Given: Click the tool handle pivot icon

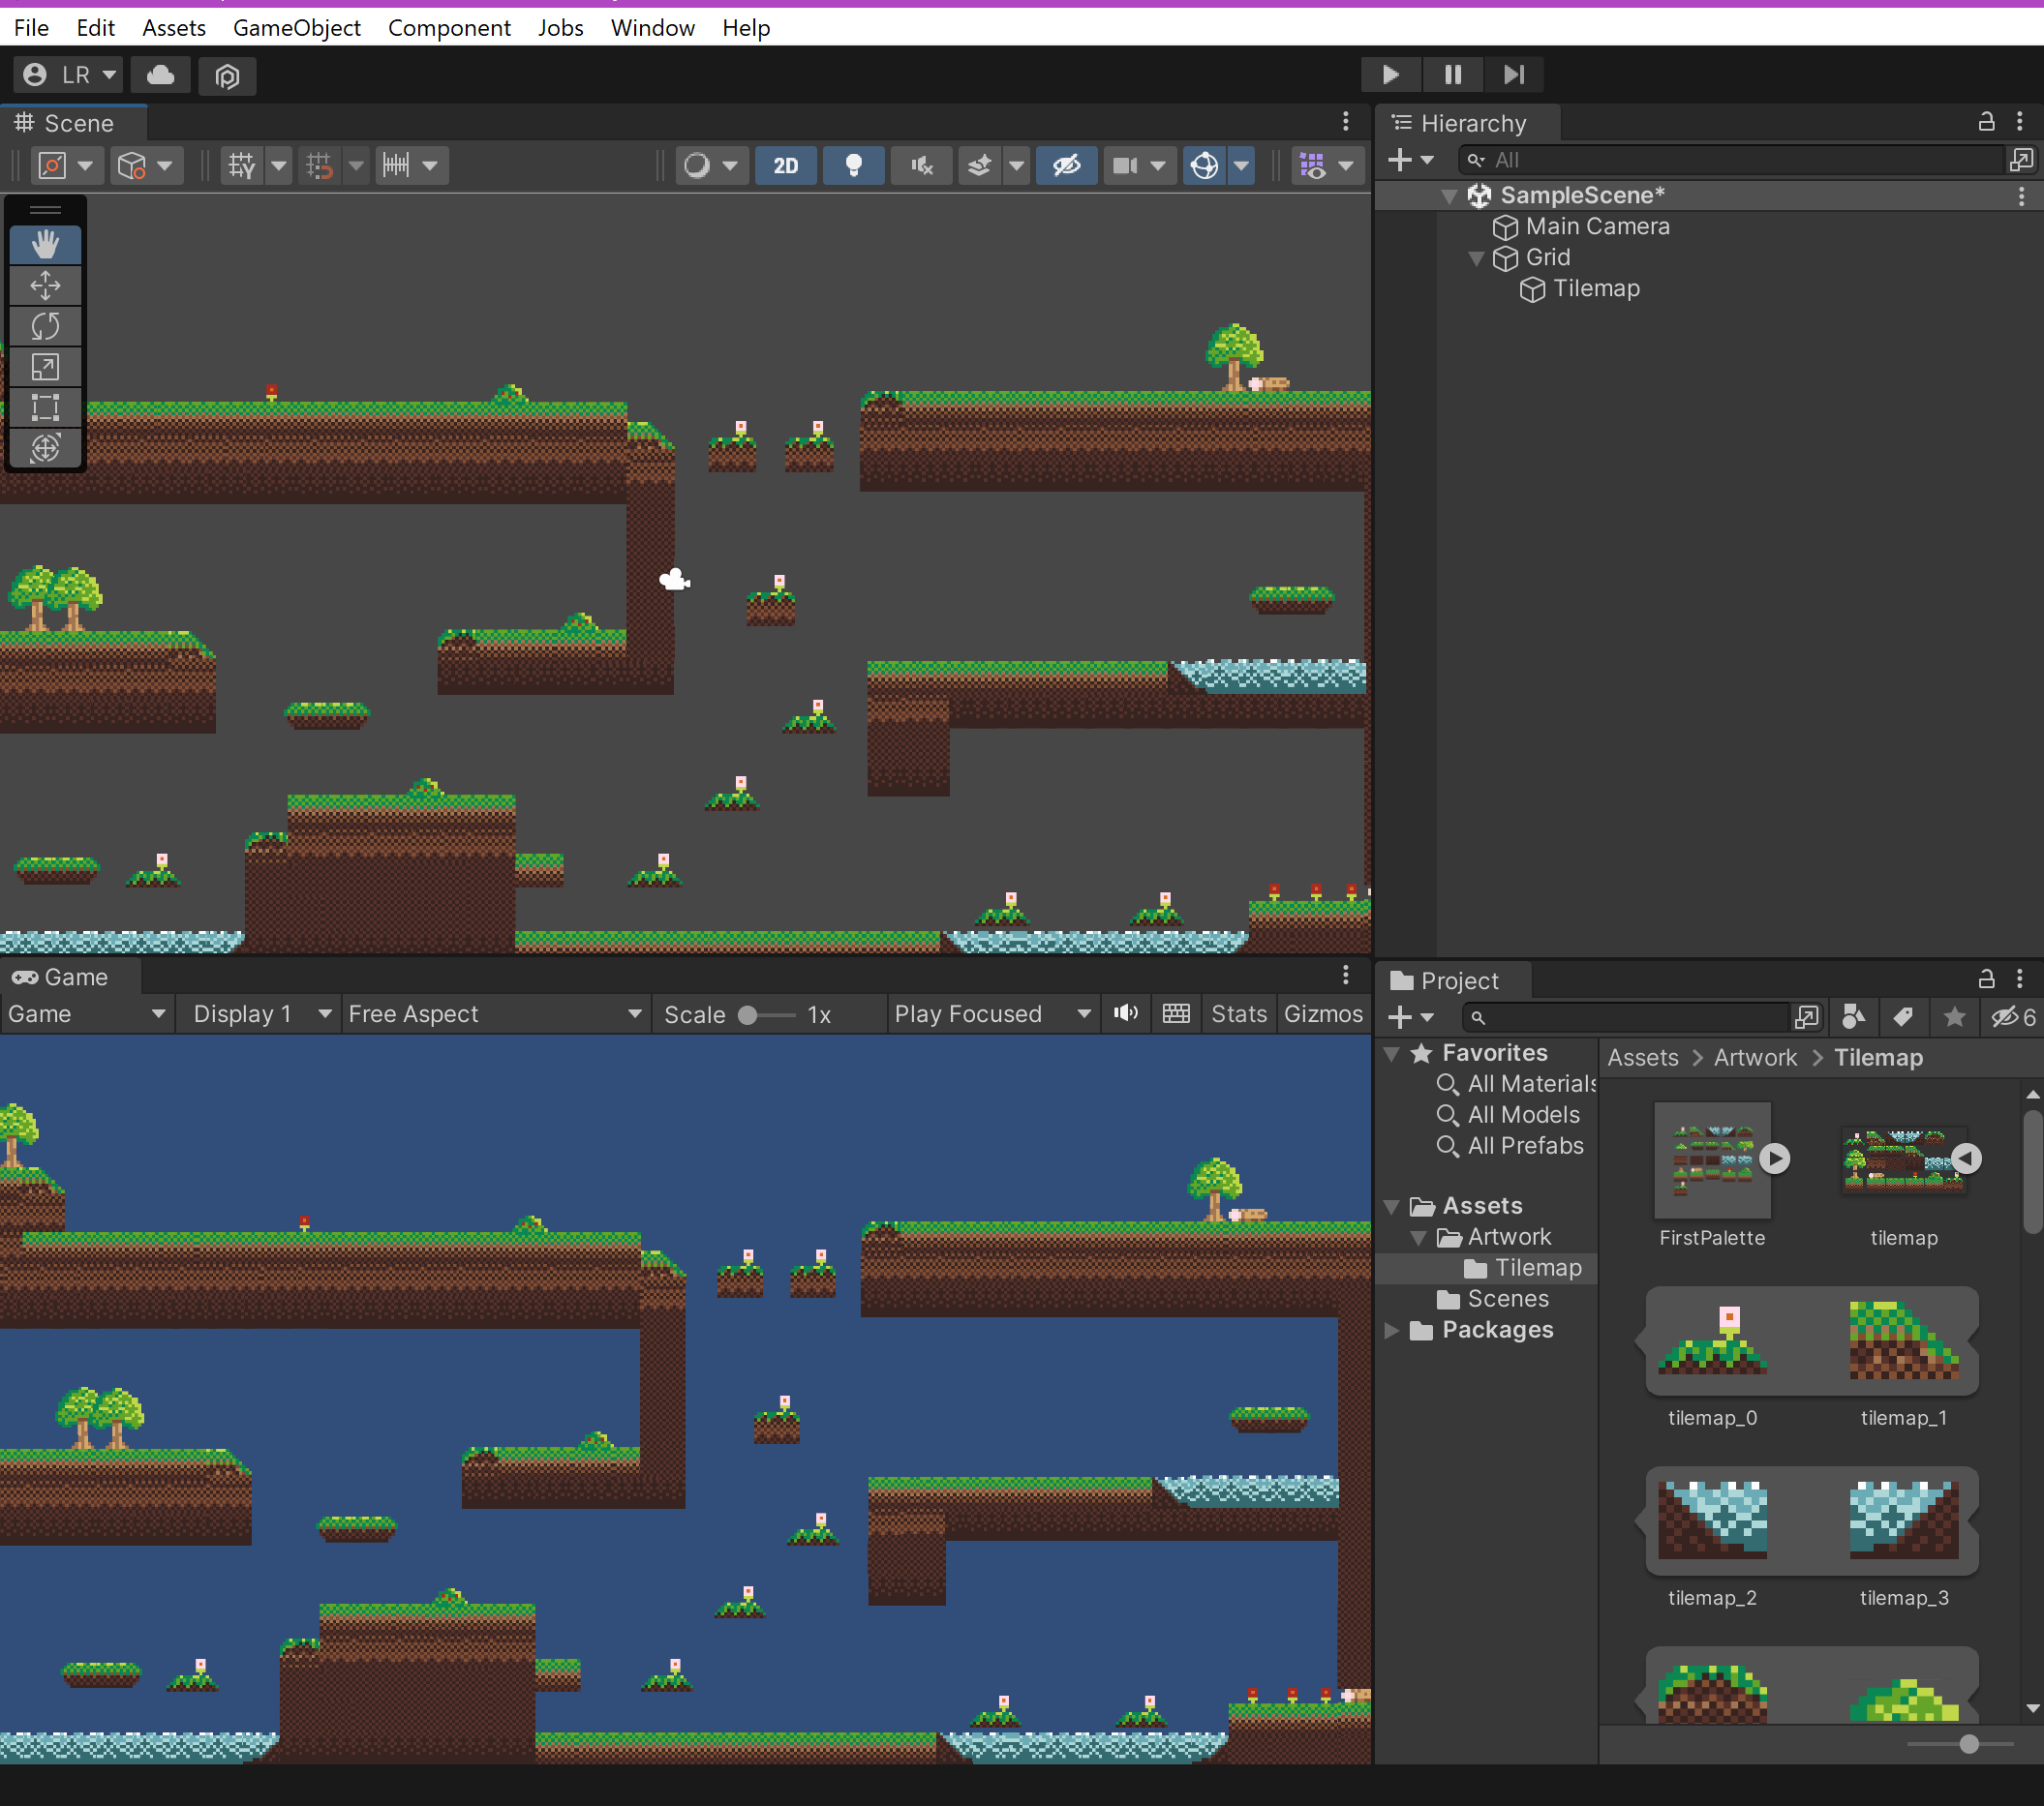Looking at the screenshot, I should [x=52, y=165].
